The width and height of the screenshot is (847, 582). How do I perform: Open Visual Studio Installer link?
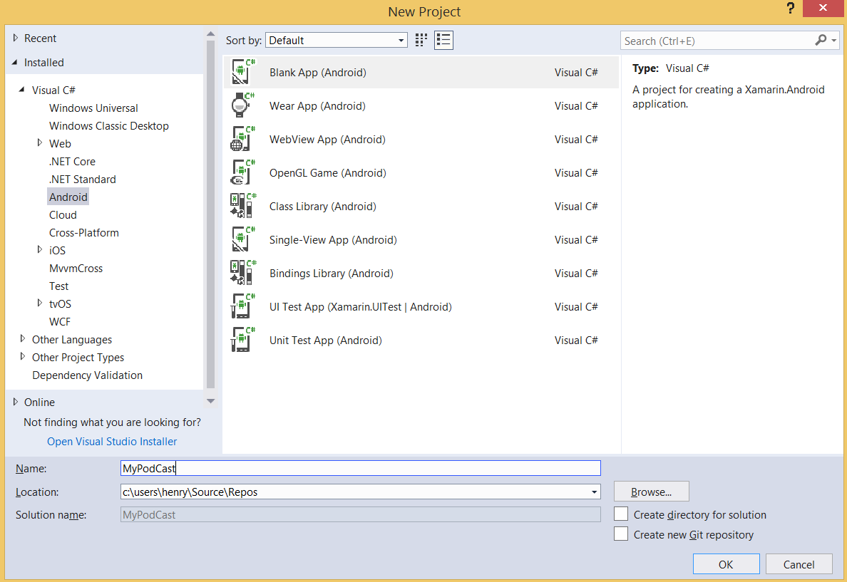coord(112,442)
